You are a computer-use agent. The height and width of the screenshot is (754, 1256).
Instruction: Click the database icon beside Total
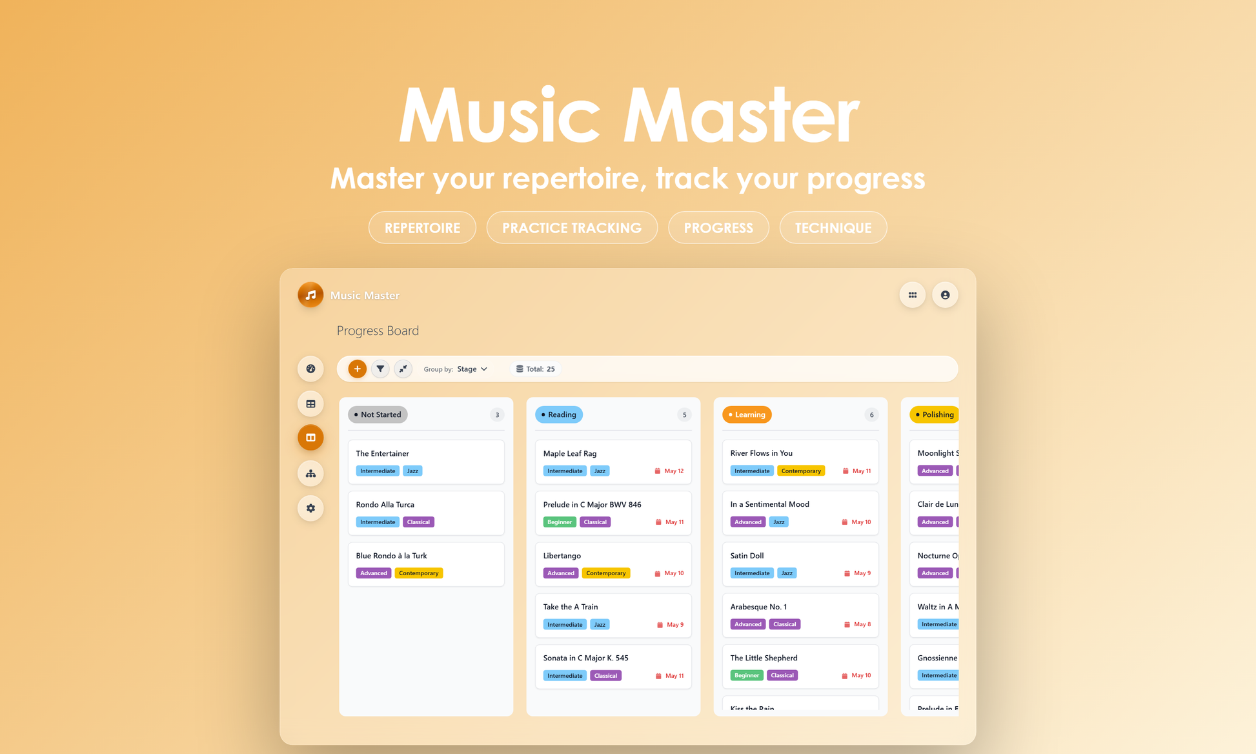tap(520, 369)
